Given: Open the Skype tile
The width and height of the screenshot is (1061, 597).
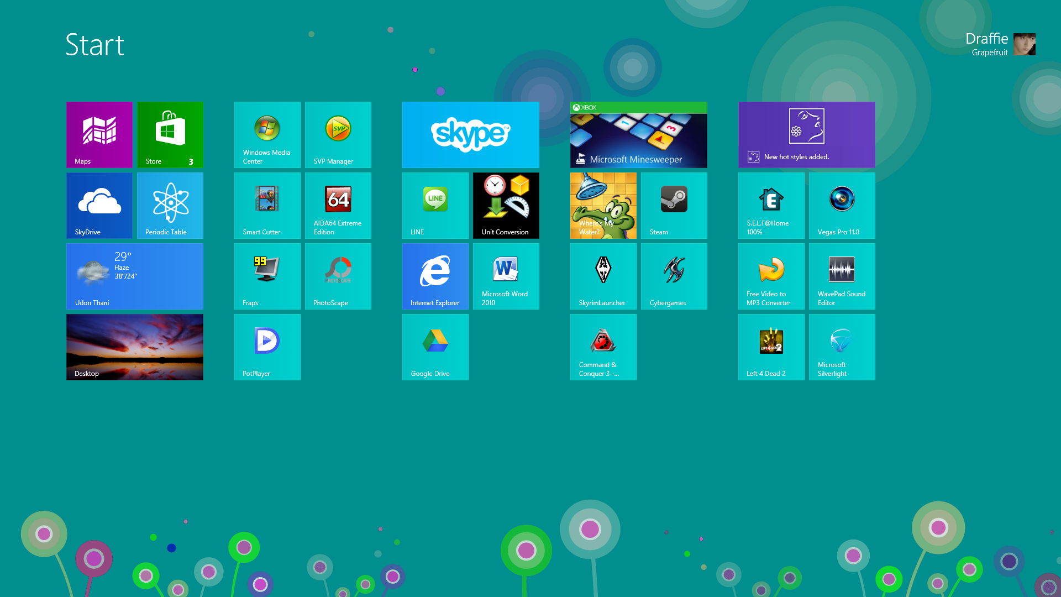Looking at the screenshot, I should 470,134.
